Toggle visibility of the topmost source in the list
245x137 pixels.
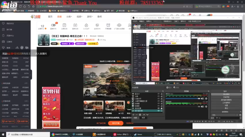pos(158,94)
